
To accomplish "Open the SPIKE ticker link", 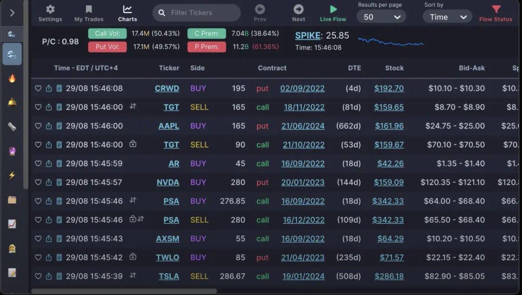I will click(x=308, y=35).
